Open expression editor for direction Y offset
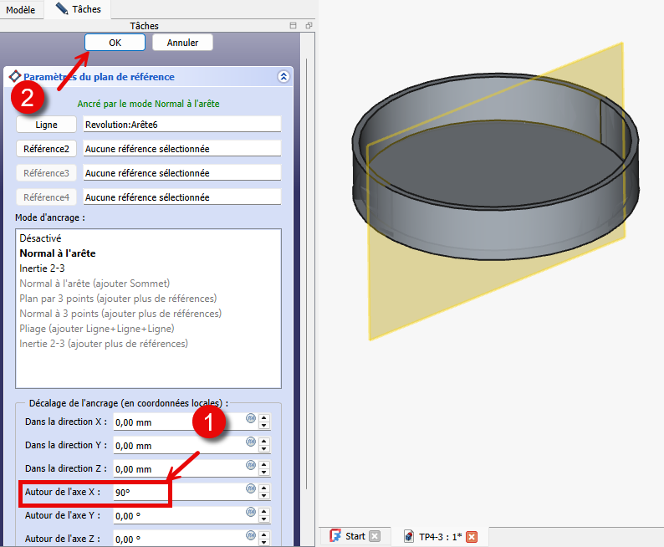Image resolution: width=664 pixels, height=547 pixels. 250,442
